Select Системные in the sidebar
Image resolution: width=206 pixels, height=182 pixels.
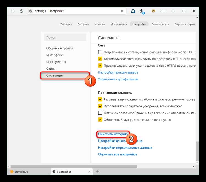click(65, 75)
